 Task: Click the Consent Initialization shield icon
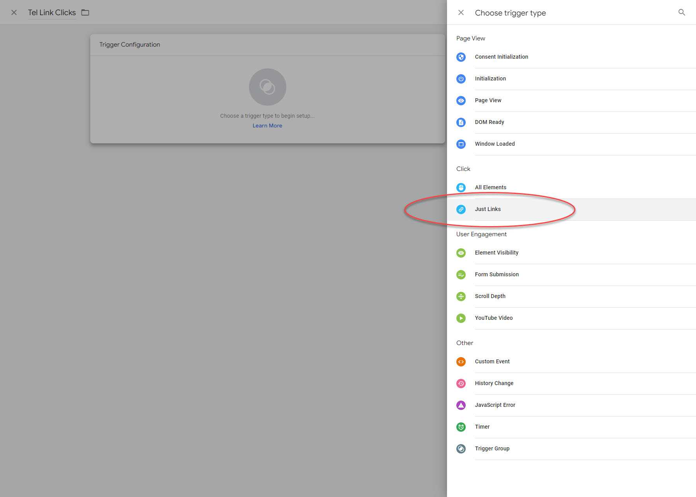tap(461, 57)
